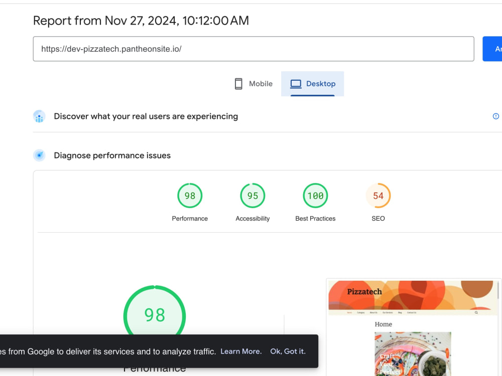The height and width of the screenshot is (376, 502).
Task: Switch to the Desktop tab
Action: click(312, 84)
